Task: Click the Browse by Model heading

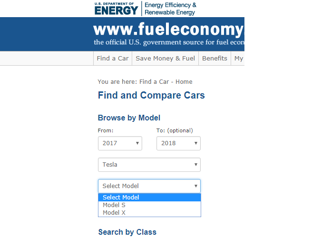Action: click(x=129, y=118)
